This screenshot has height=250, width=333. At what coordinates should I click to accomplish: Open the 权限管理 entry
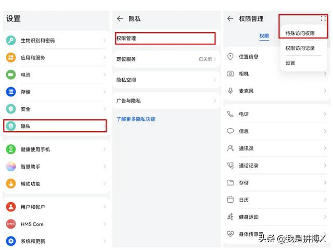(x=165, y=39)
